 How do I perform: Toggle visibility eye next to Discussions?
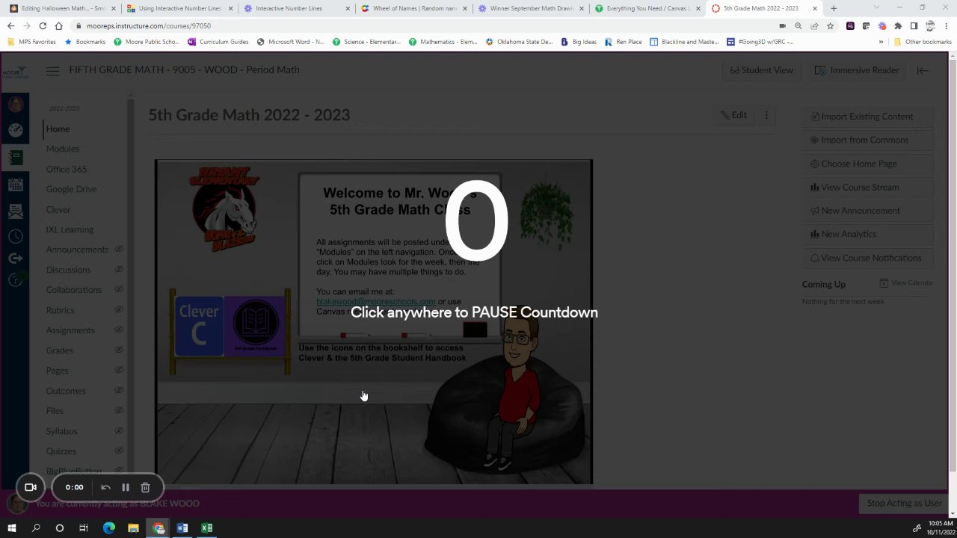click(x=119, y=269)
